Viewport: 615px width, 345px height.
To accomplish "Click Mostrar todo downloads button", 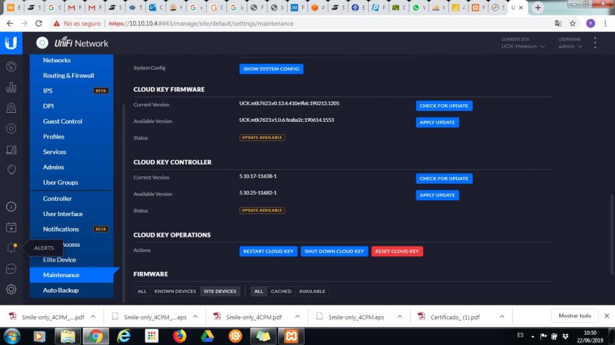I will coord(575,316).
